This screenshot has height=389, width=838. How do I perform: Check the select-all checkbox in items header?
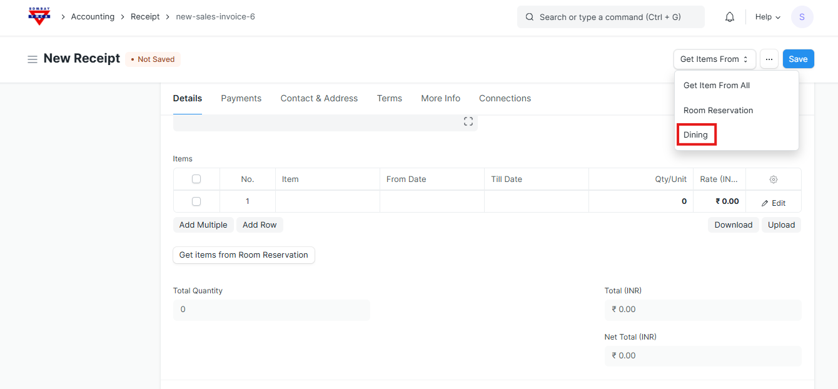(196, 179)
